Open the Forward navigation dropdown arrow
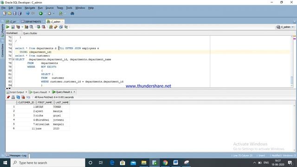297x167 pixels. click(54, 13)
